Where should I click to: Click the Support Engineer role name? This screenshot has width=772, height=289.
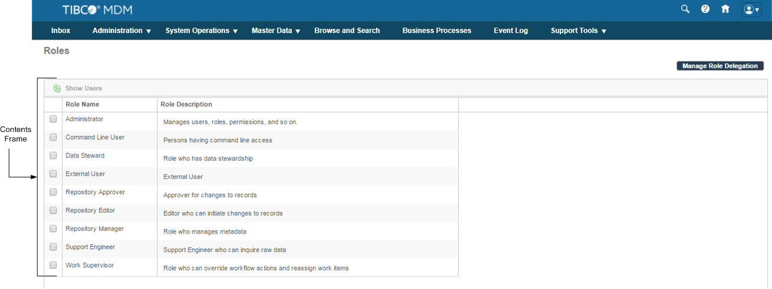pos(90,247)
